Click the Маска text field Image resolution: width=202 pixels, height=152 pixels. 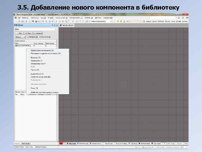point(37,29)
